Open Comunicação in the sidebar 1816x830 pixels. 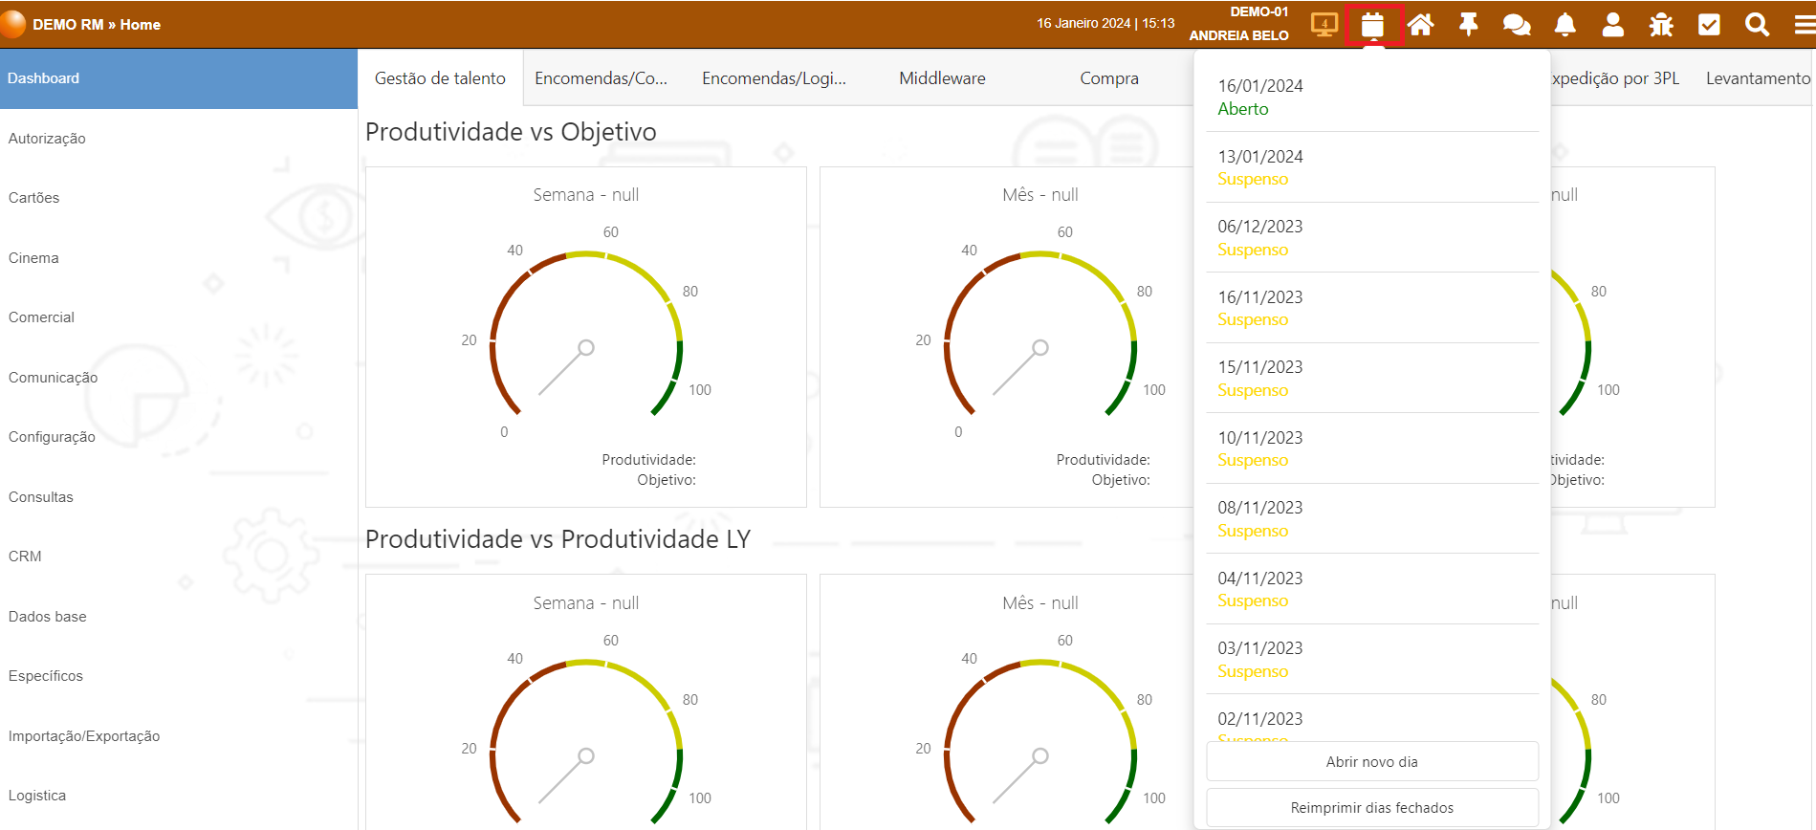[x=179, y=378]
